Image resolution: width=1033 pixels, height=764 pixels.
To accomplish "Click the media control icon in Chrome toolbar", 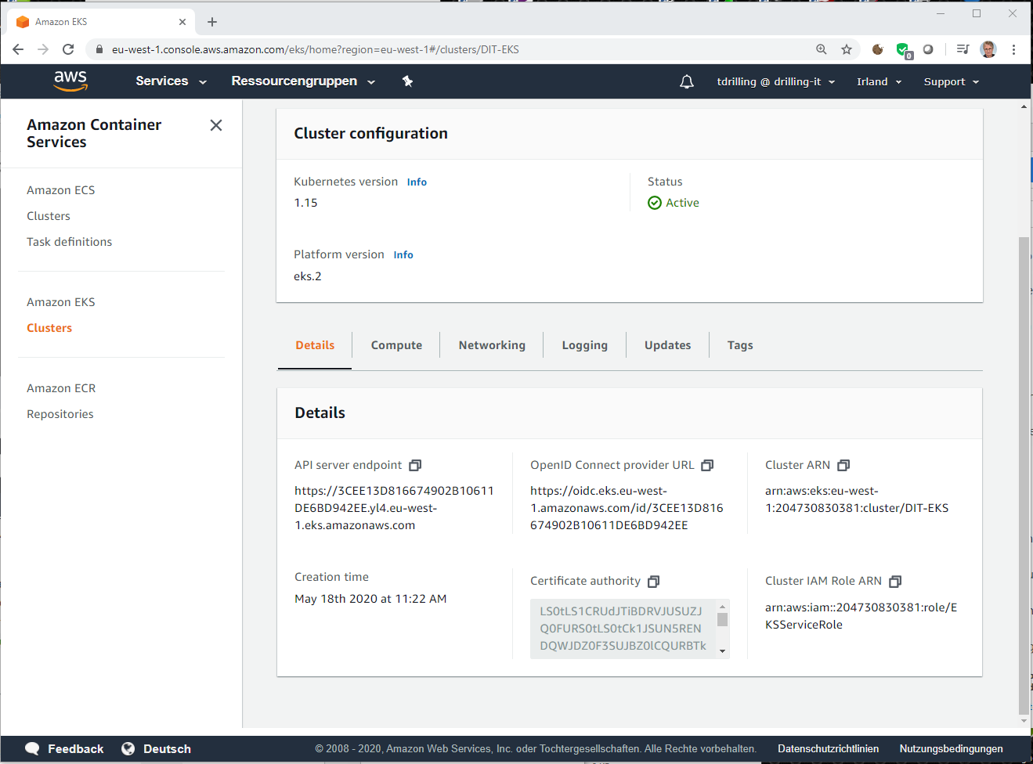I will pos(963,49).
